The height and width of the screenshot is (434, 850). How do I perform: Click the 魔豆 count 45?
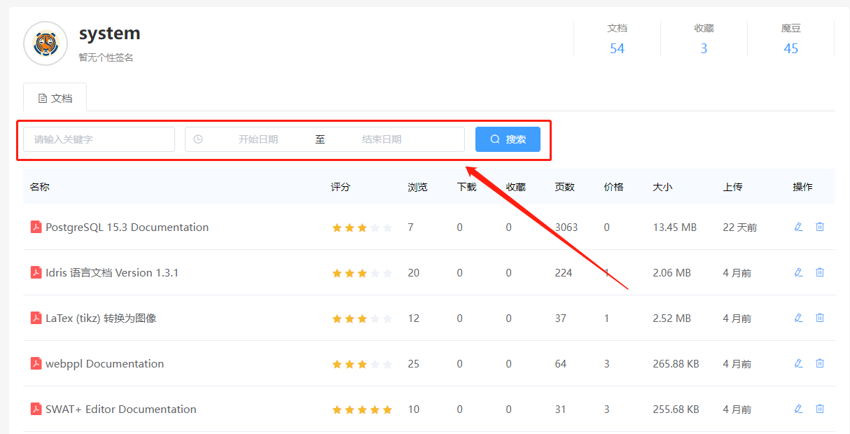point(790,48)
